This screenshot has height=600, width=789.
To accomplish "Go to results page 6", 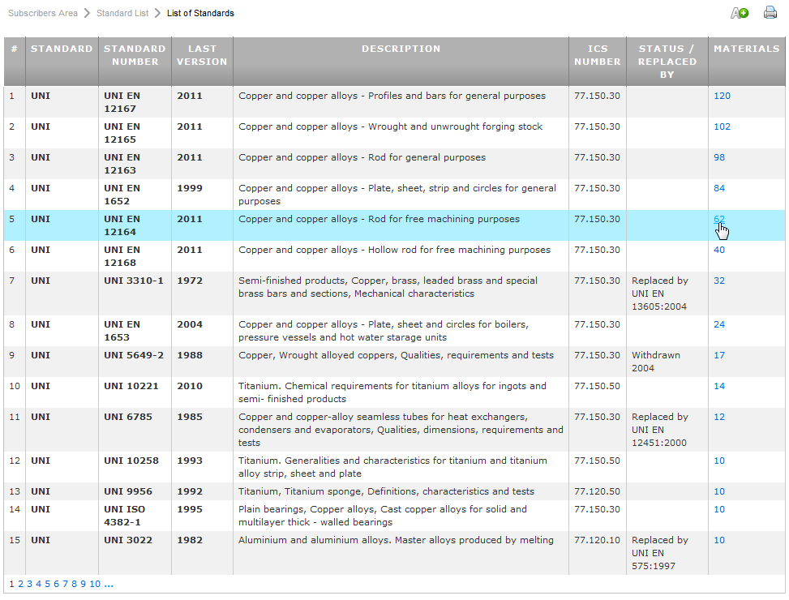I will click(57, 584).
